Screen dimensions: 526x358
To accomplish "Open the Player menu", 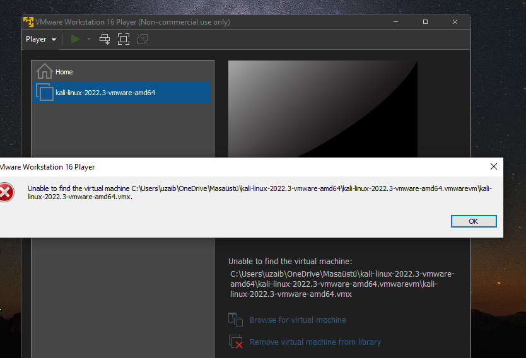I will click(40, 39).
